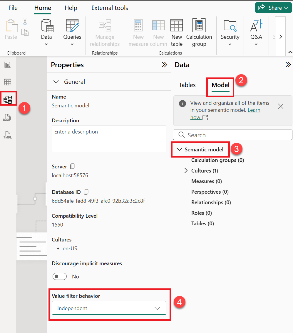Image resolution: width=293 pixels, height=333 pixels.
Task: Click the Search field in Data pane
Action: (233, 135)
